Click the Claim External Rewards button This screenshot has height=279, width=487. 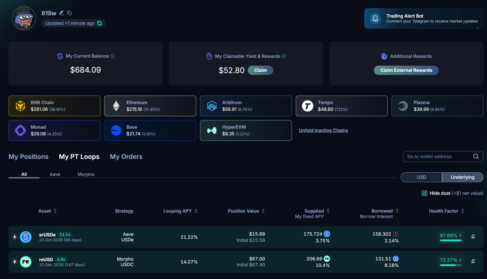tap(406, 70)
